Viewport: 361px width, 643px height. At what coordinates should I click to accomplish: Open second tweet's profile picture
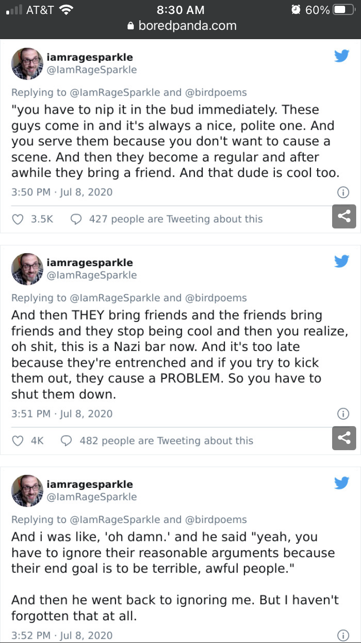27,269
